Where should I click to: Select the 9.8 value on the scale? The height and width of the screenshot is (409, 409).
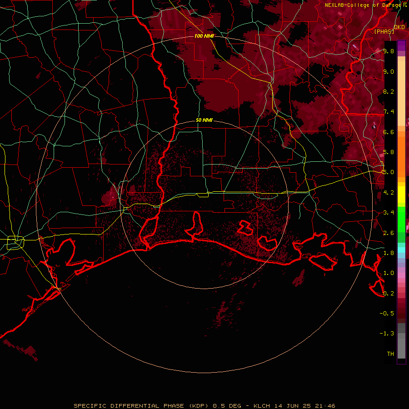(389, 51)
